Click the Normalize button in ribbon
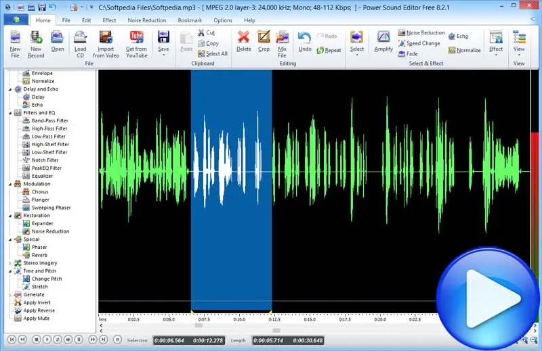The width and height of the screenshot is (542, 351). [x=464, y=50]
